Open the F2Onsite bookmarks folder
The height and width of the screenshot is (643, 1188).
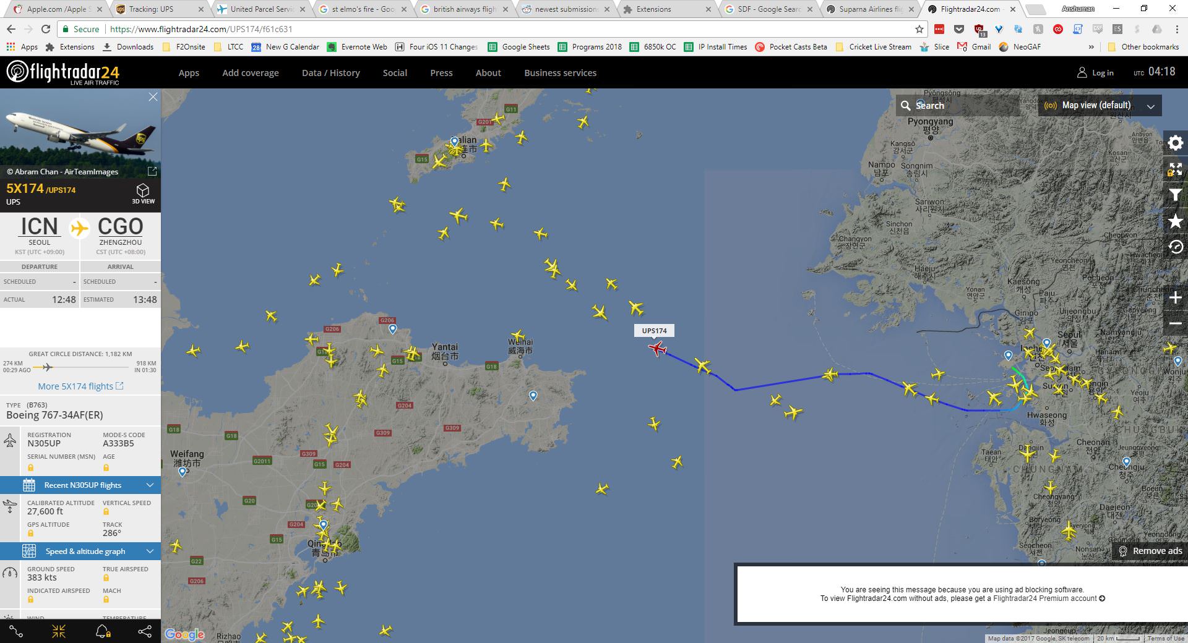coord(184,47)
